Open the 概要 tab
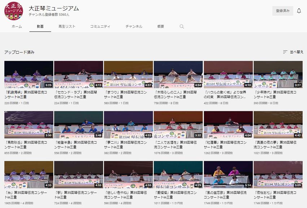The height and width of the screenshot is (208, 307). pyautogui.click(x=161, y=27)
